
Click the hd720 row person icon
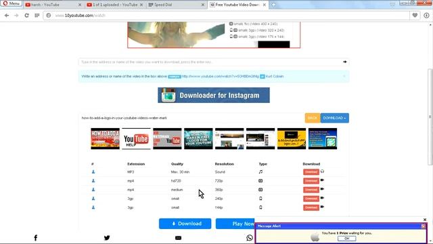pos(93,181)
